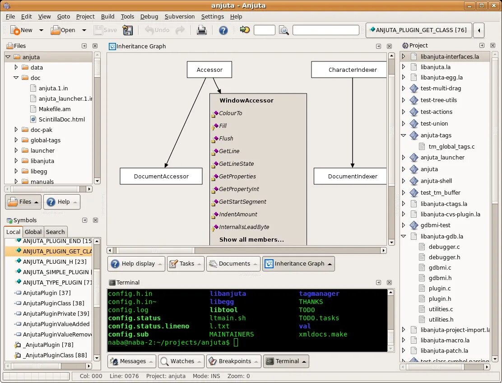This screenshot has height=383, width=502.
Task: Close the Symbols panel
Action: (95, 220)
